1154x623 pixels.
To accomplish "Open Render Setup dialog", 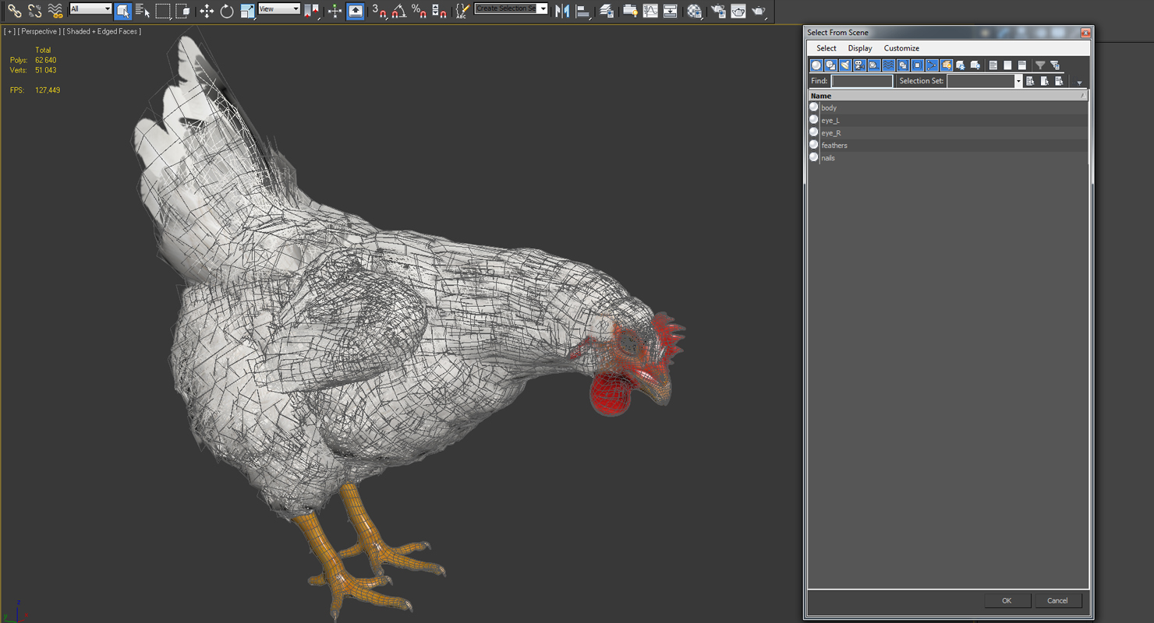I will [x=718, y=11].
